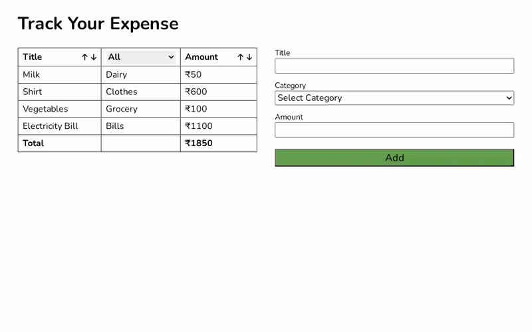Click the Grocery category cell
The width and height of the screenshot is (532, 332).
[x=122, y=110]
